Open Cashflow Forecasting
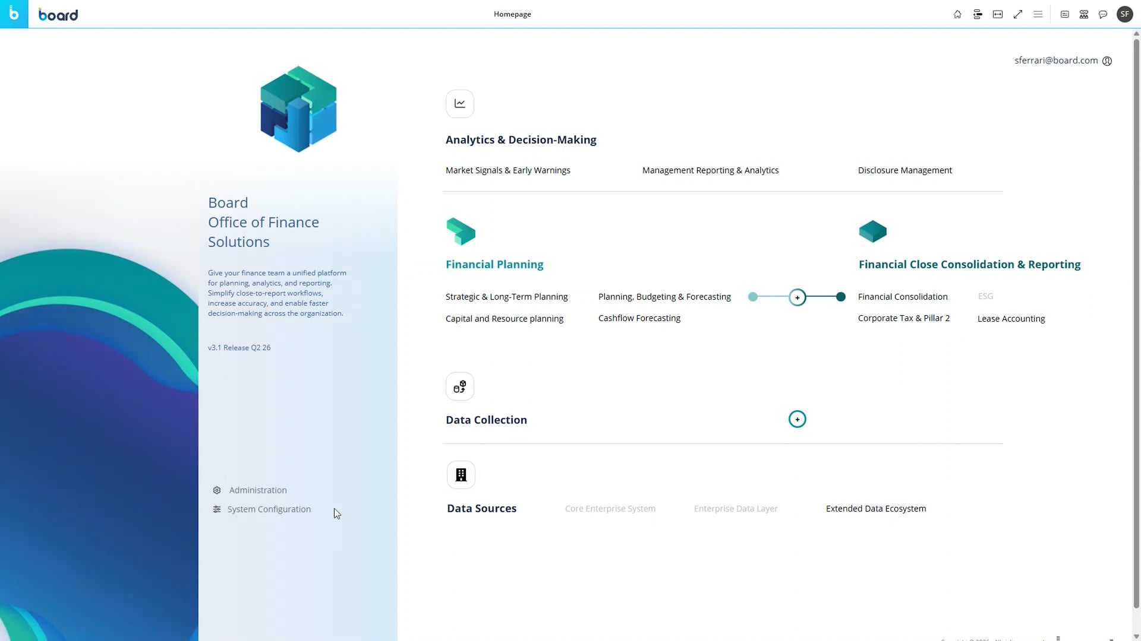This screenshot has height=641, width=1141. [x=639, y=318]
